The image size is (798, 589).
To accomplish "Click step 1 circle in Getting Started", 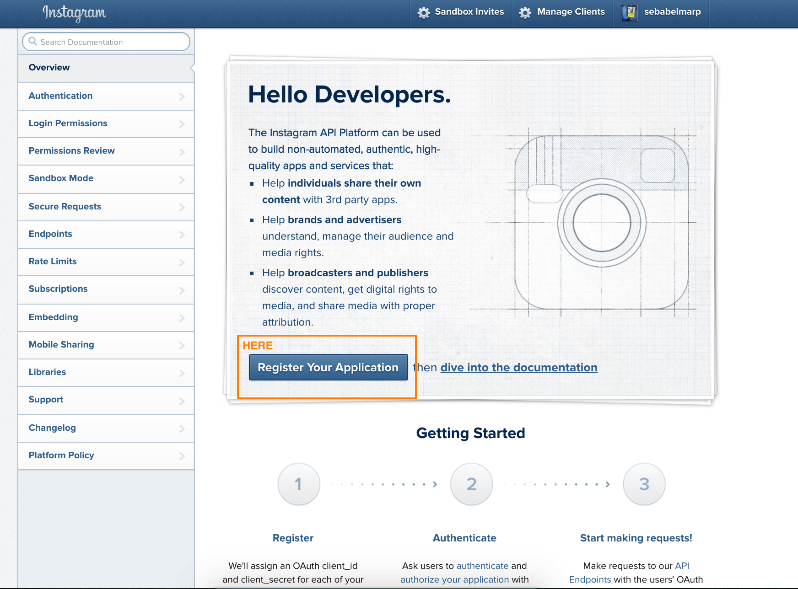I will tap(298, 484).
